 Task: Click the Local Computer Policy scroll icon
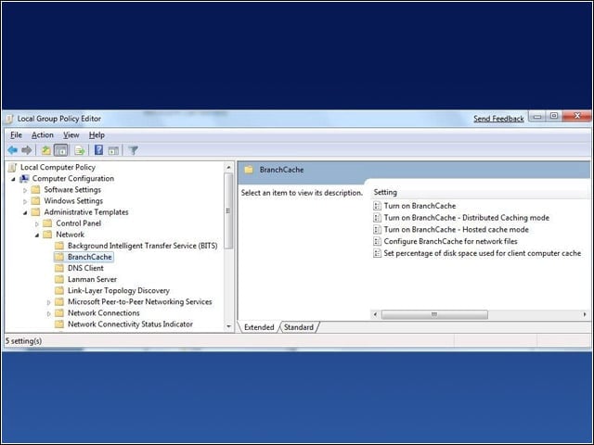pyautogui.click(x=12, y=167)
